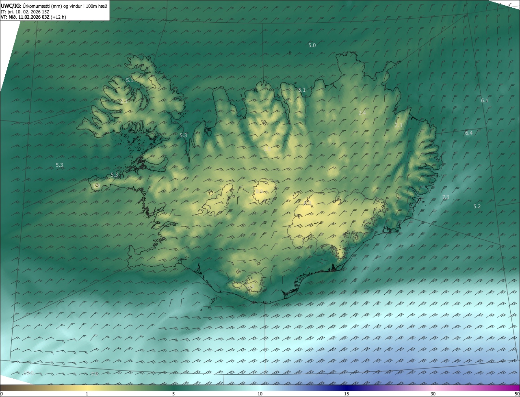Click the map value "6.1"
The width and height of the screenshot is (520, 397).
coord(485,100)
